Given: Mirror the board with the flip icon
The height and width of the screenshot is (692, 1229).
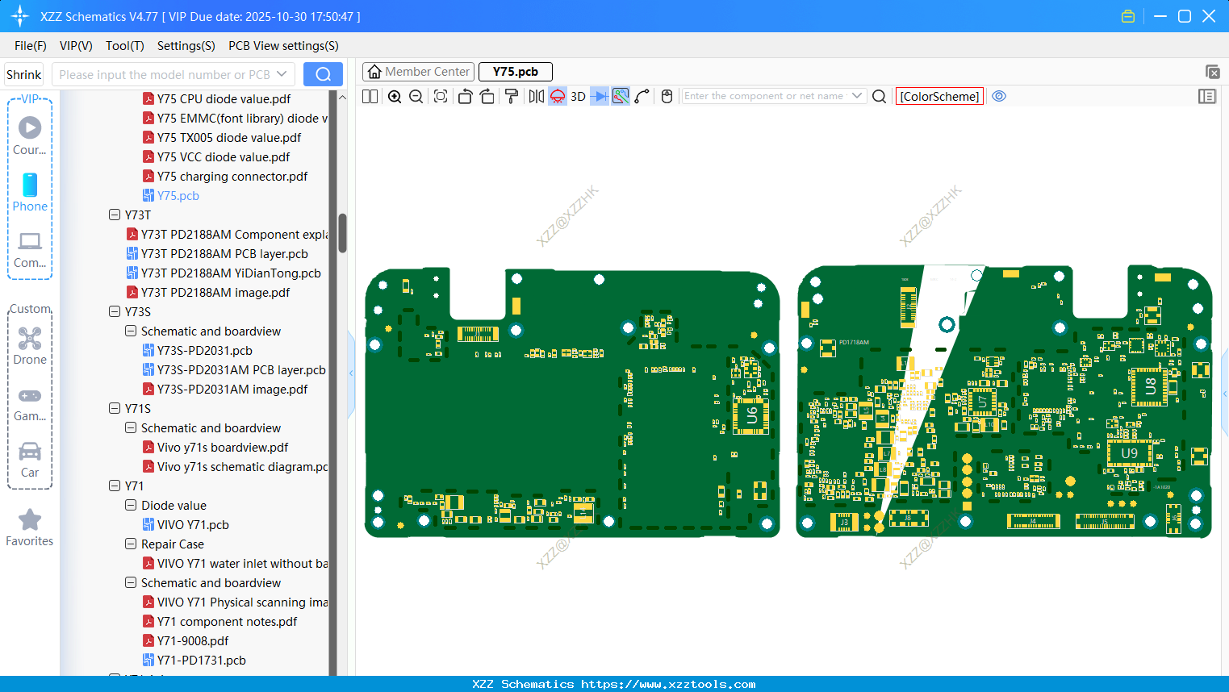Looking at the screenshot, I should [537, 97].
